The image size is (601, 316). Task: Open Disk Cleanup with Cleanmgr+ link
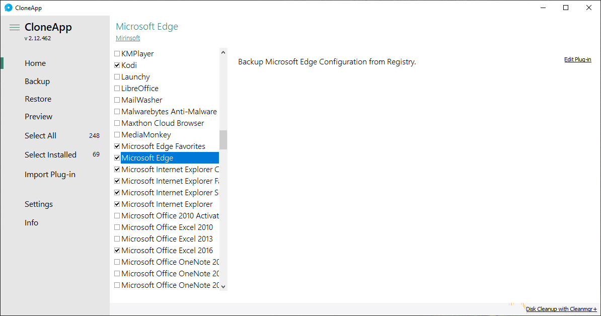[x=561, y=309]
